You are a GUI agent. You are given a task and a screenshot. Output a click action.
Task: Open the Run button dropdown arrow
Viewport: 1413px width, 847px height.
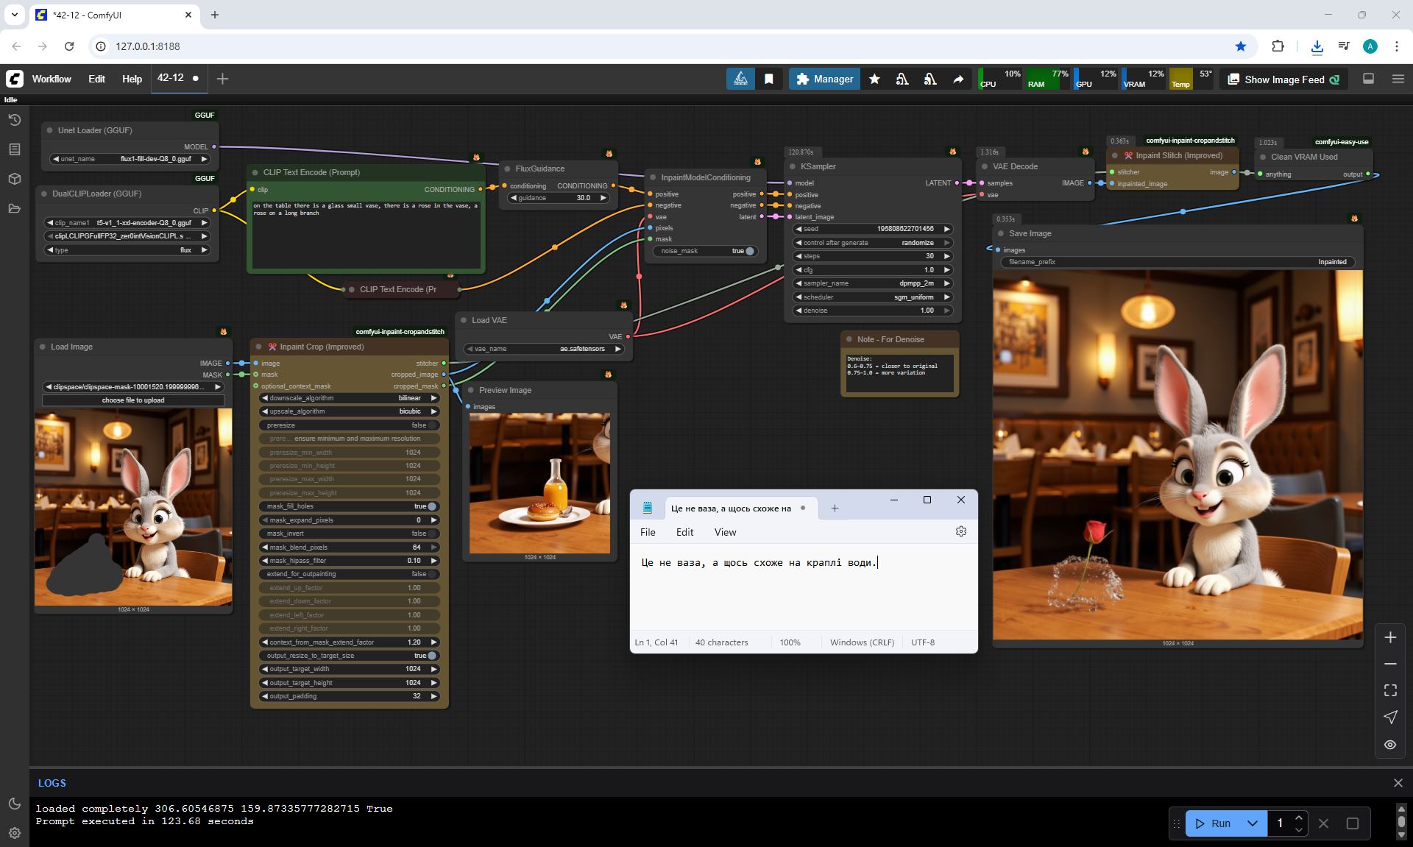pos(1253,823)
